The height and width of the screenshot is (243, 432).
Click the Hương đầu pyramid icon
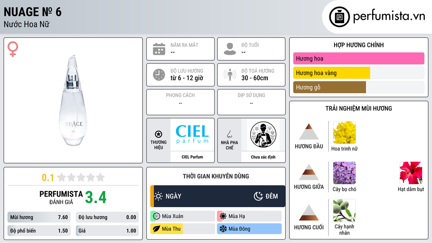(309, 132)
